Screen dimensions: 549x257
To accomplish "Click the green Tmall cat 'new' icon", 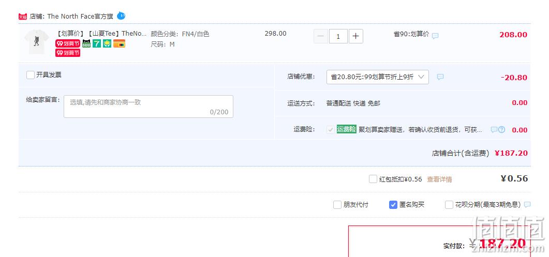I will point(86,44).
